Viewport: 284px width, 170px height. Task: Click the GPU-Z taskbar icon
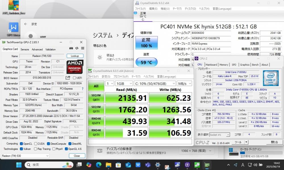click(x=207, y=165)
